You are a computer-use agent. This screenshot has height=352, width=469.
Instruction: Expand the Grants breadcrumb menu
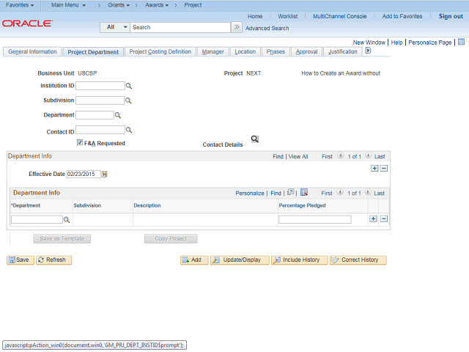tap(119, 5)
